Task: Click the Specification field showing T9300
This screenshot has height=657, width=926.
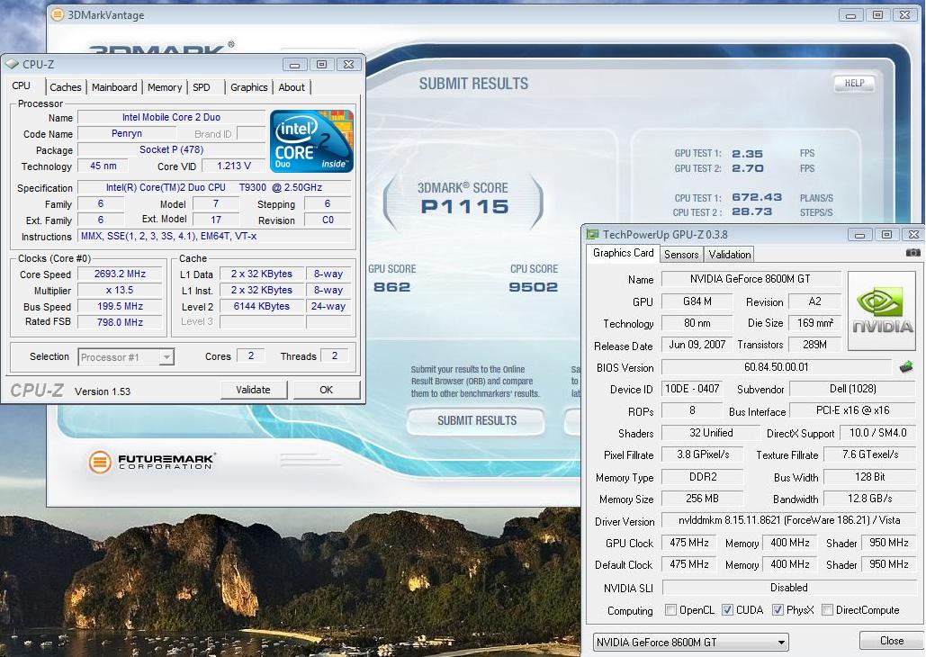Action: point(214,187)
